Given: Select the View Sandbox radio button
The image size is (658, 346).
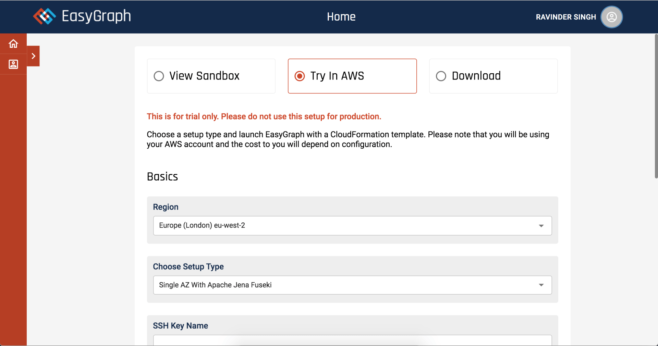Looking at the screenshot, I should coord(159,76).
